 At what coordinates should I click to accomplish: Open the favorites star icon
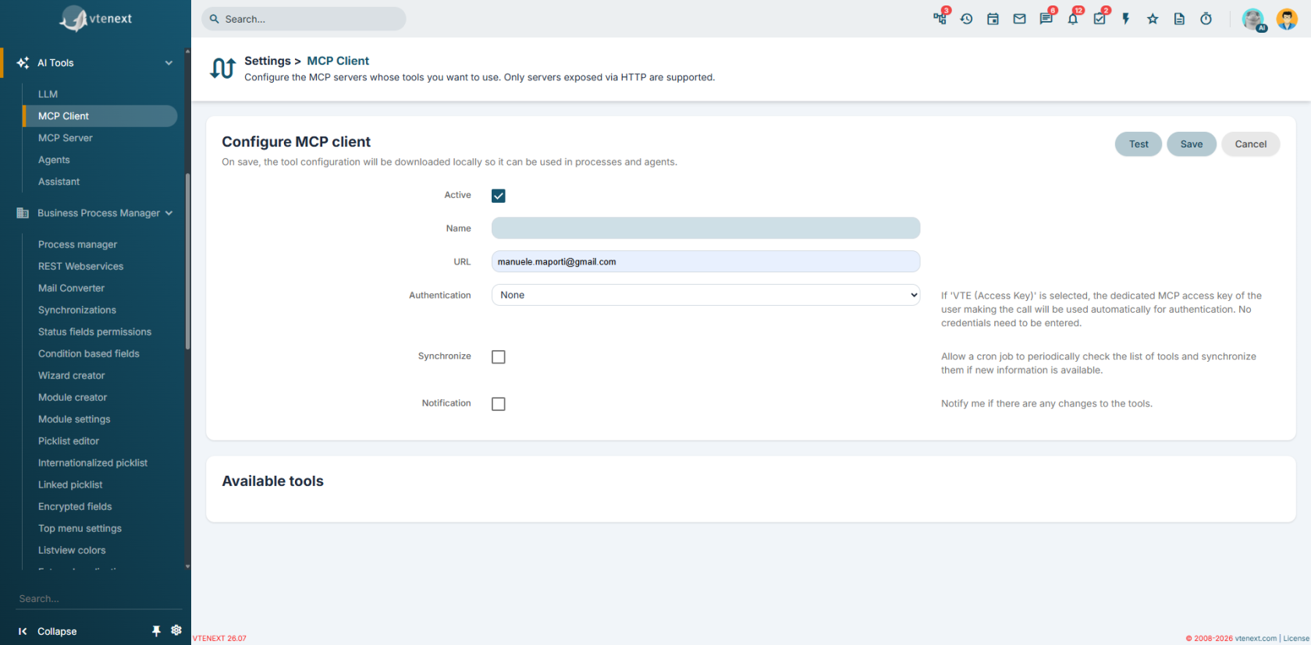click(1153, 19)
